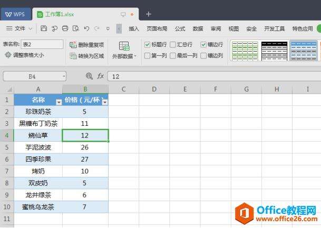
Task: Select cell containing 珍珠奶茶
Action: click(x=38, y=112)
